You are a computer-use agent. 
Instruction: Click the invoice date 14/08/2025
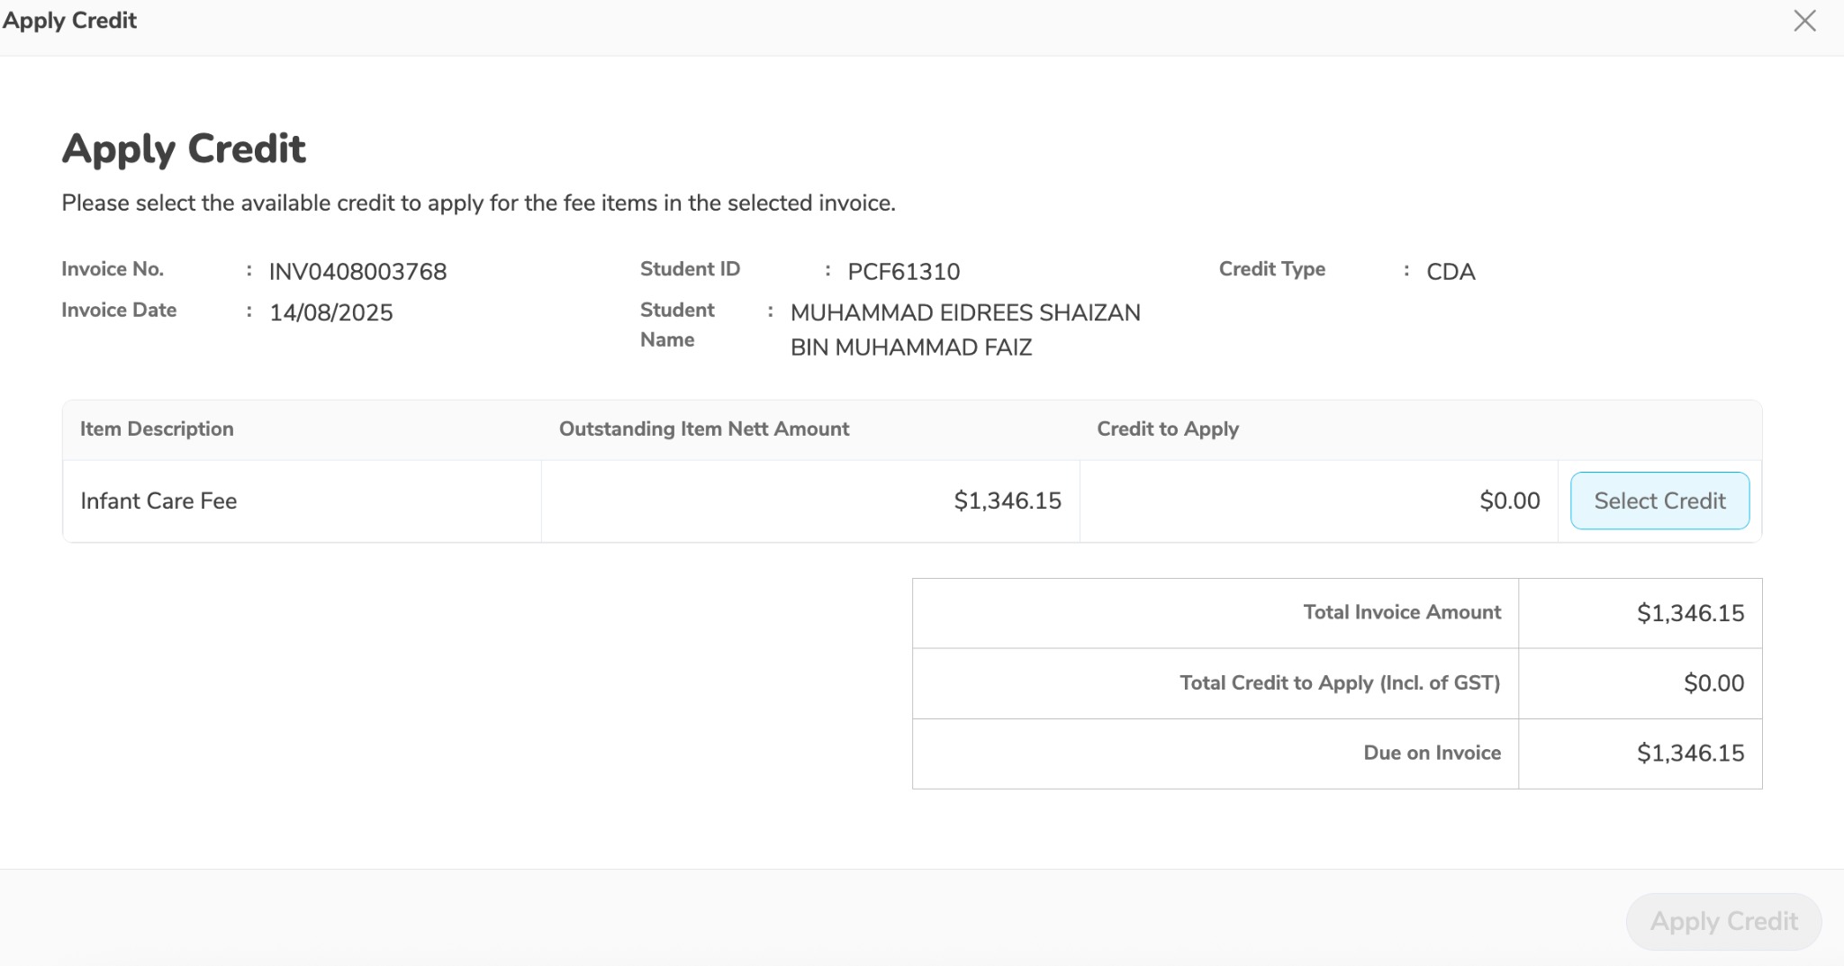click(x=331, y=313)
